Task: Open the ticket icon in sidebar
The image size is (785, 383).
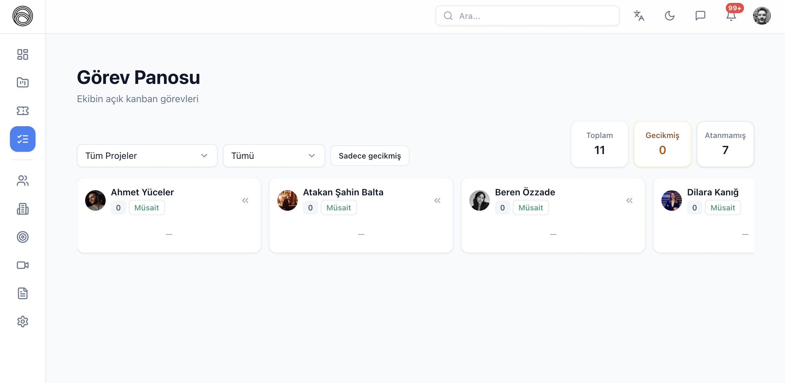Action: 23,111
